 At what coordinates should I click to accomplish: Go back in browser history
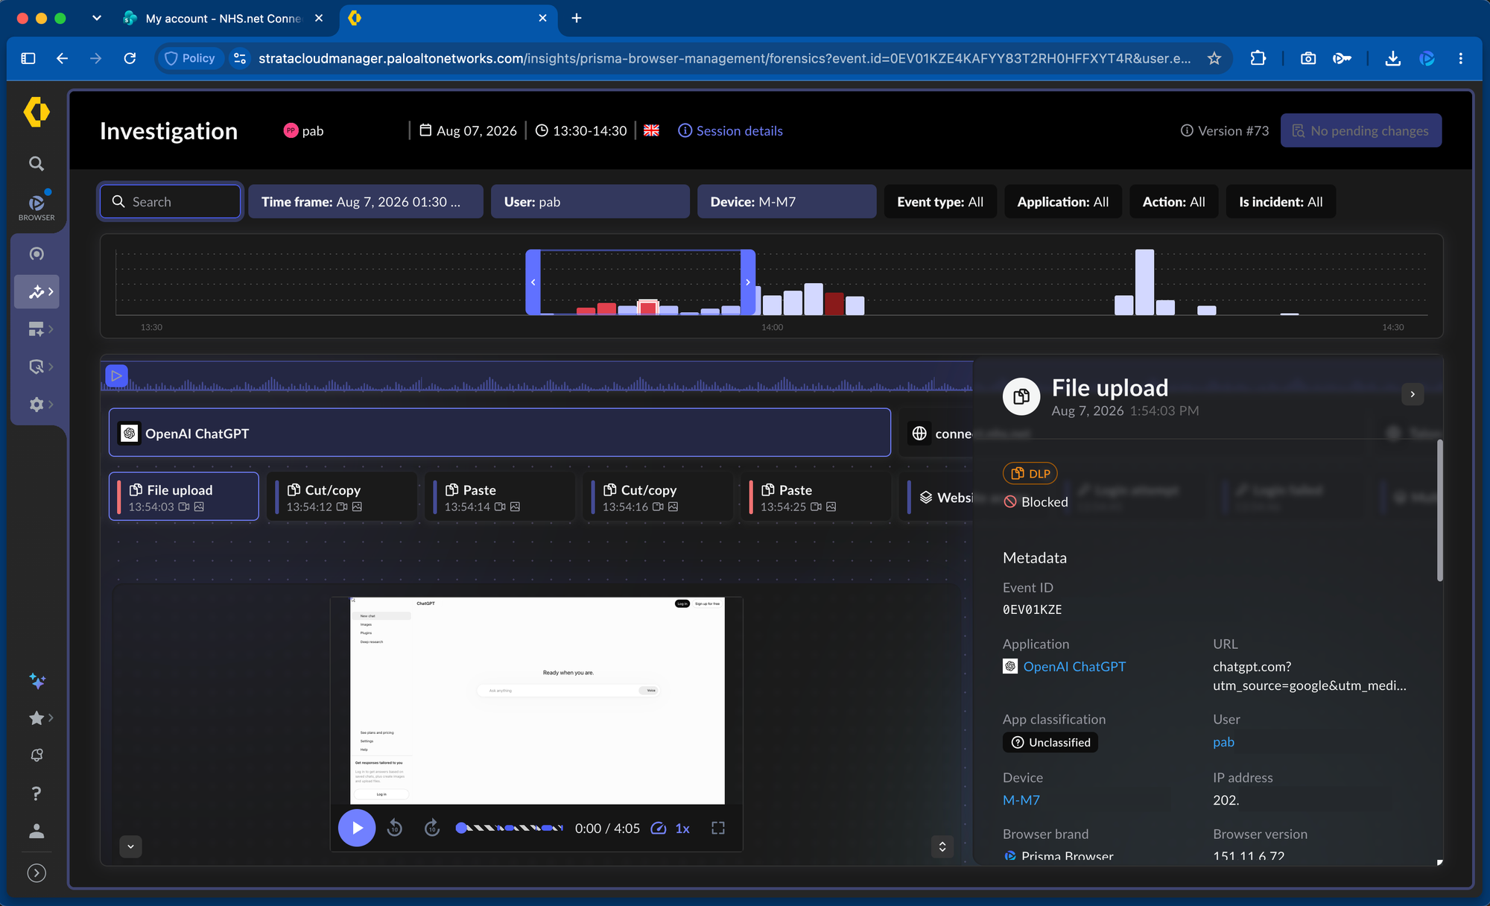(62, 58)
